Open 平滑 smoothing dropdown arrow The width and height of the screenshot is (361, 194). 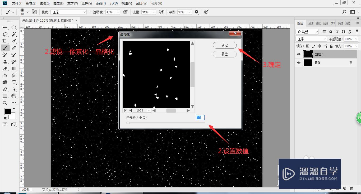[190, 12]
